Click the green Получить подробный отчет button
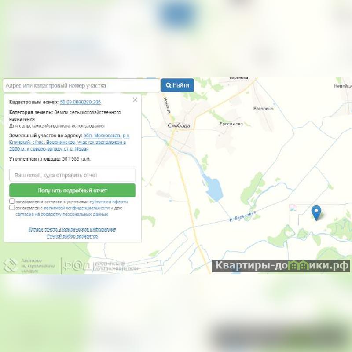Screen dimensions: 352x352 [72, 191]
